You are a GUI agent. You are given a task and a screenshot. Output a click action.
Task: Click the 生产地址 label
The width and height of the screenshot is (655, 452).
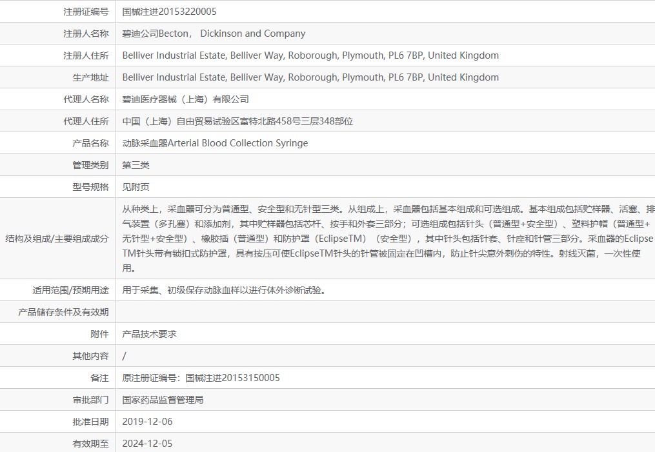pyautogui.click(x=90, y=77)
